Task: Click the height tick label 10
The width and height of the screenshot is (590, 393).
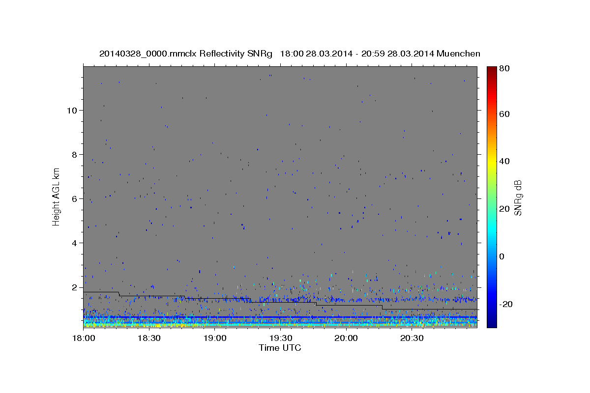Action: click(x=73, y=110)
